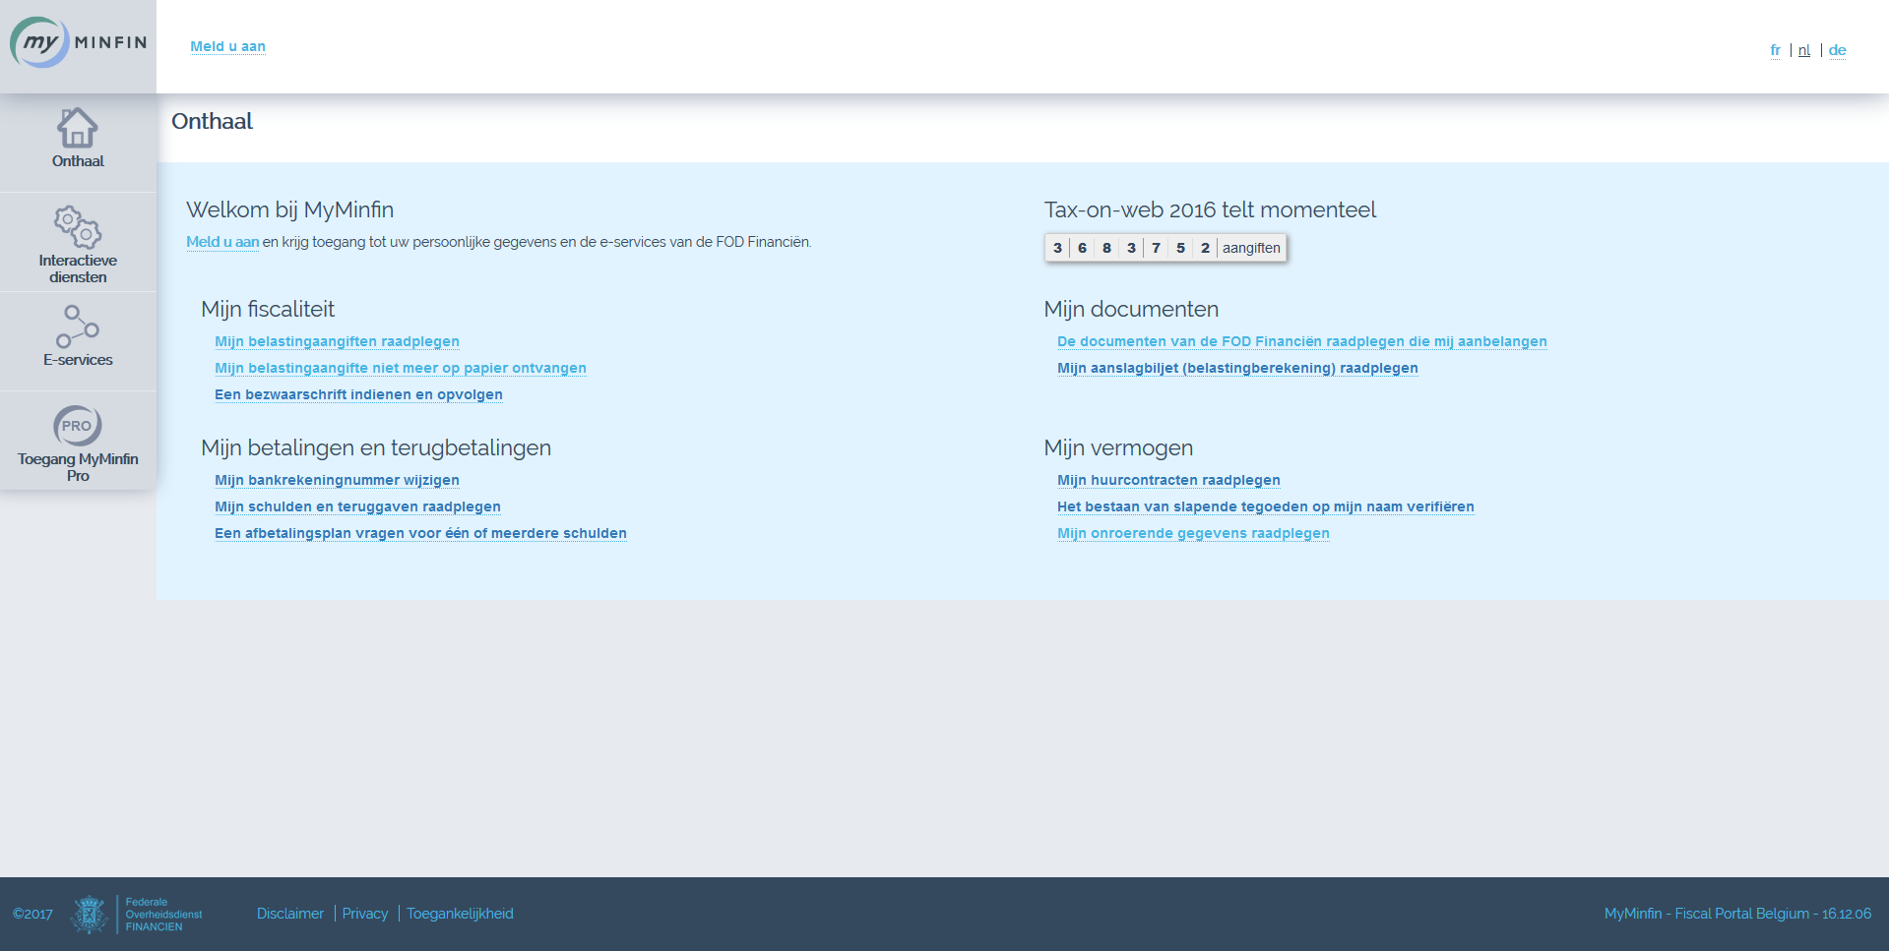Viewport: 1889px width, 951px height.
Task: Open the Toegankelijkheid footer link
Action: pos(460,914)
